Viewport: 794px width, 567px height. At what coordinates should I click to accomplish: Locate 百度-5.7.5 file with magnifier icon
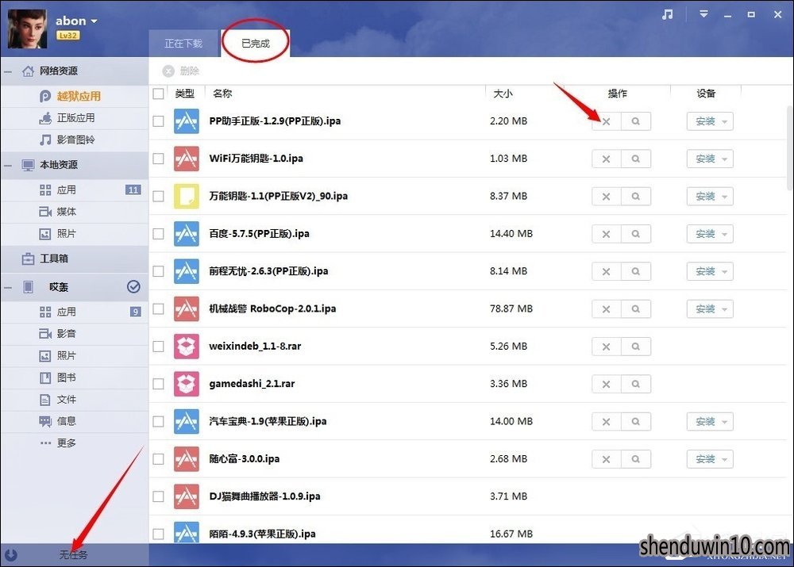[x=635, y=234]
